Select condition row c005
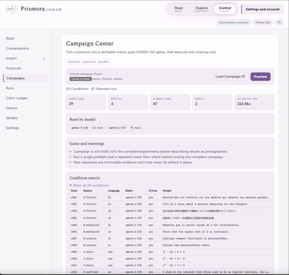The image size is (289, 275). 170,225
